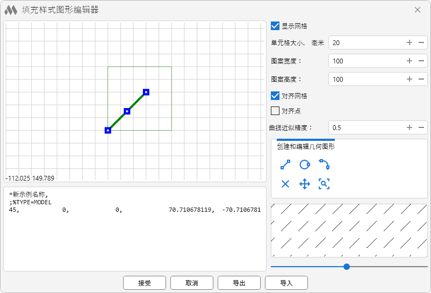The image size is (431, 293).
Task: Click the 导入 button
Action: coord(286,283)
